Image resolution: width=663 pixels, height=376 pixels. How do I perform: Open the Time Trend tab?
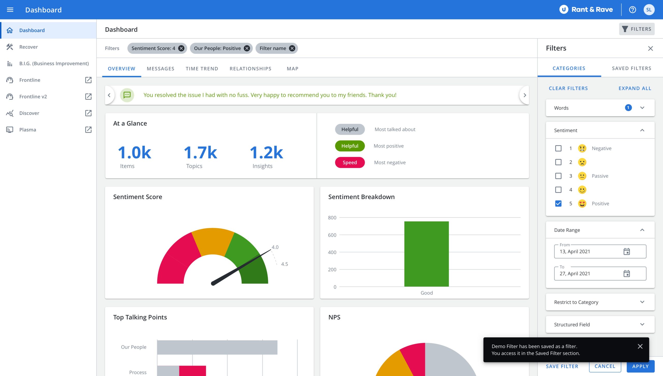coord(202,69)
